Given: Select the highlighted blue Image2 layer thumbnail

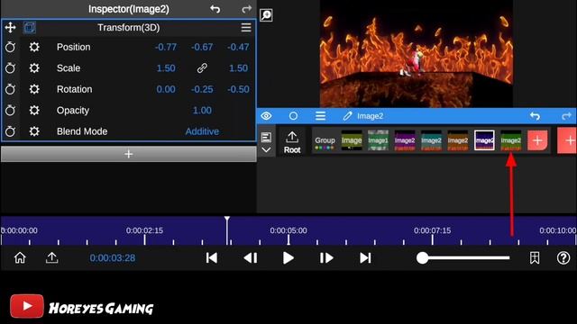Looking at the screenshot, I should (x=484, y=140).
